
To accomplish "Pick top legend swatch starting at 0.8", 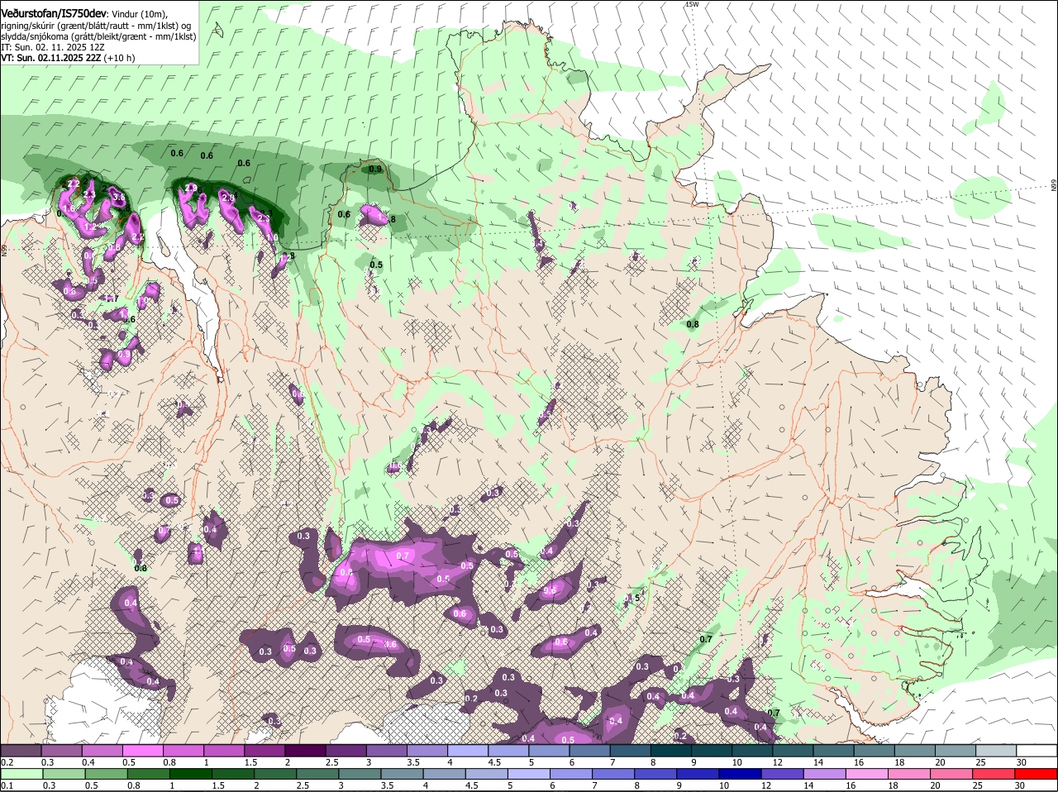I will click(183, 750).
